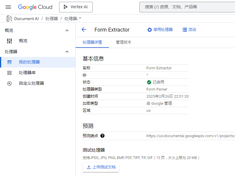Screen dimensions: 235x177
Task: Open 处理器库 in the sidebar
Action: pyautogui.click(x=27, y=73)
